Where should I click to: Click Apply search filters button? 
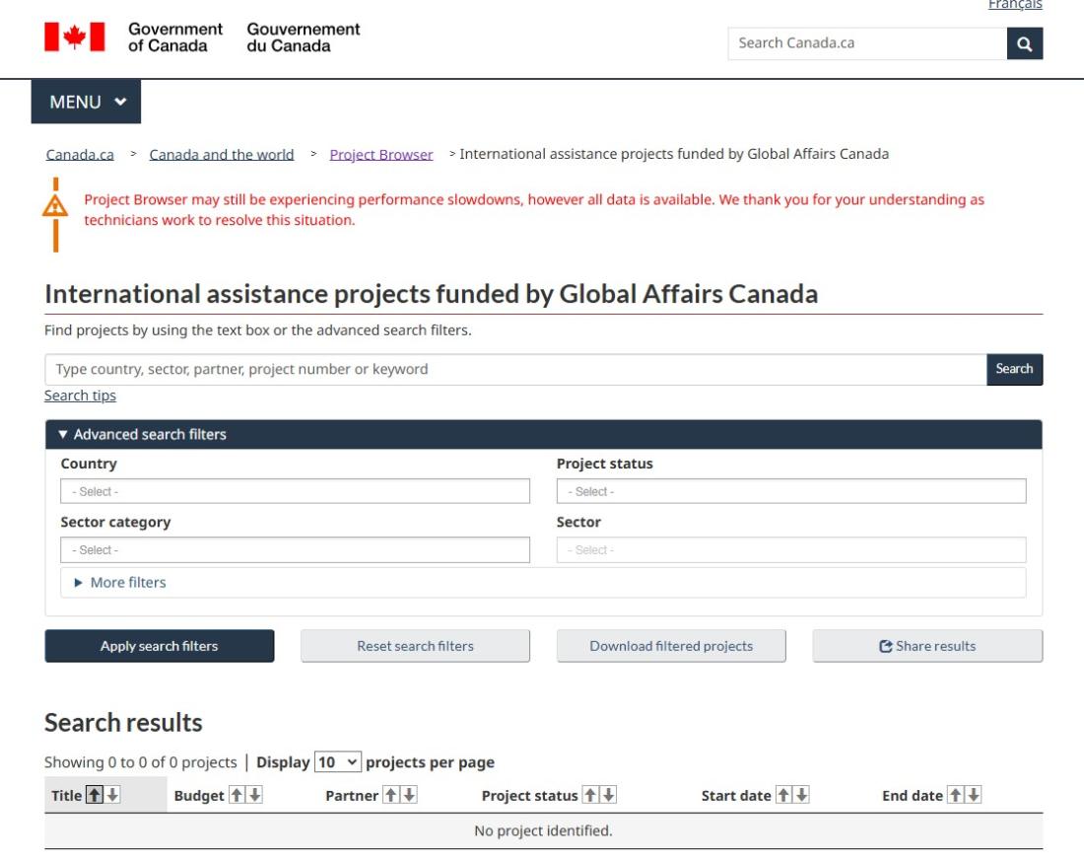pyautogui.click(x=160, y=646)
